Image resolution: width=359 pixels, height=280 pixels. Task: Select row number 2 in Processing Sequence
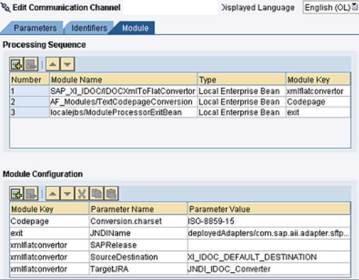pos(30,102)
